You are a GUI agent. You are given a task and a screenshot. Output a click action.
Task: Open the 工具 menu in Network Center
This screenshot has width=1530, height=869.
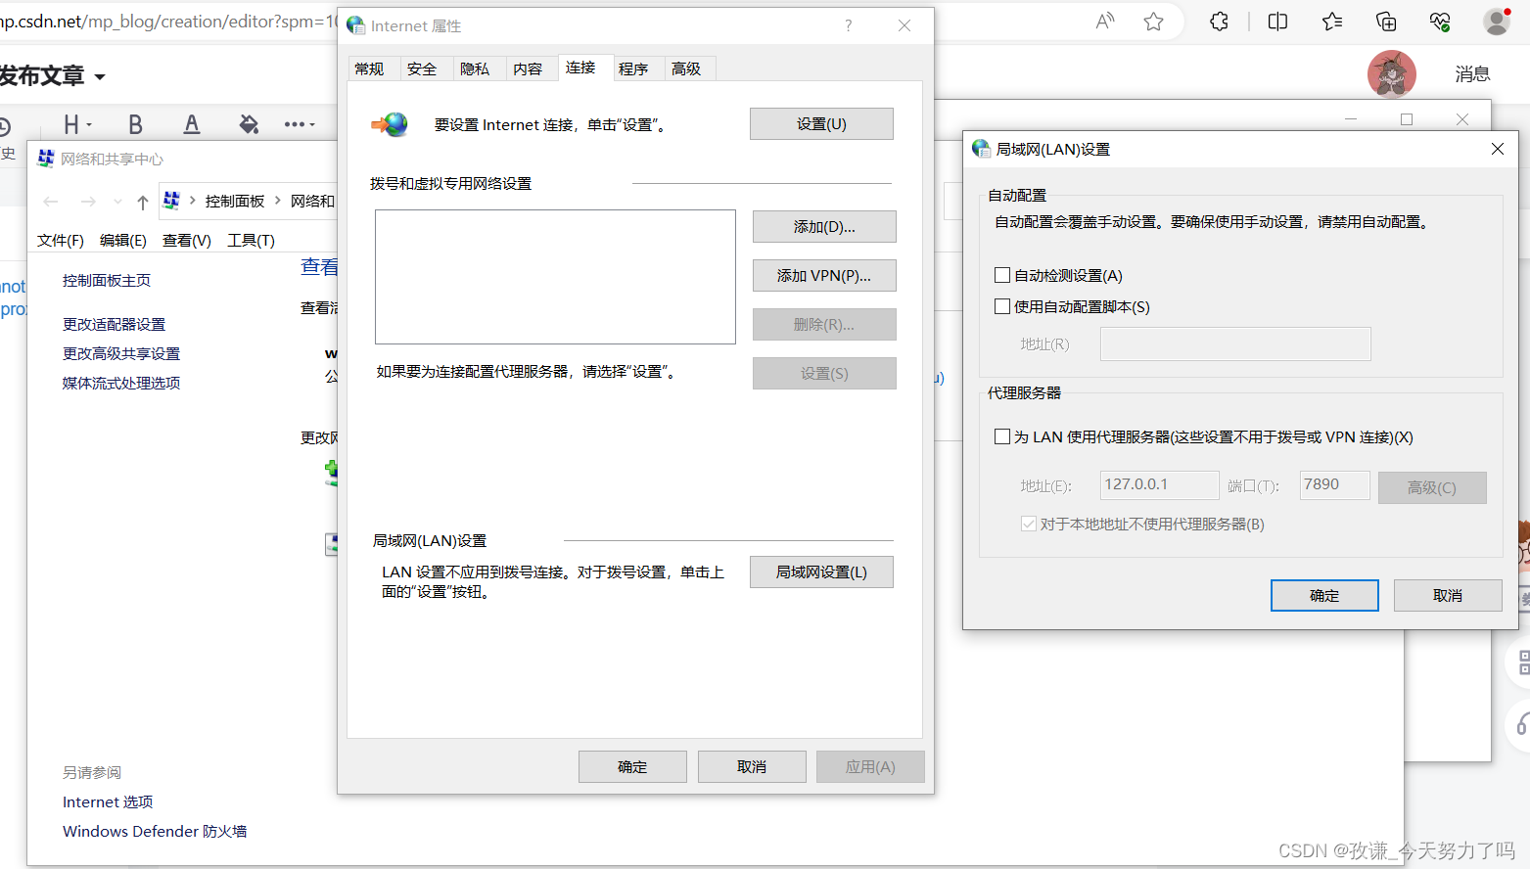coord(250,240)
